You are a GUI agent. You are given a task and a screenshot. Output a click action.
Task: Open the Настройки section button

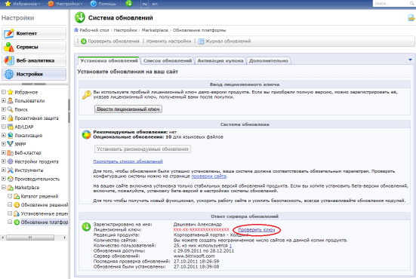[34, 74]
